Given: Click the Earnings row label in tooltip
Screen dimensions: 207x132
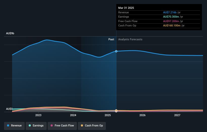Looking at the screenshot, I should [124, 17].
